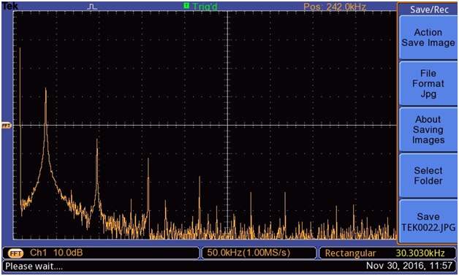Click the 50.0kHz(1.00MS/s) readout
The image size is (459, 276).
pos(249,253)
